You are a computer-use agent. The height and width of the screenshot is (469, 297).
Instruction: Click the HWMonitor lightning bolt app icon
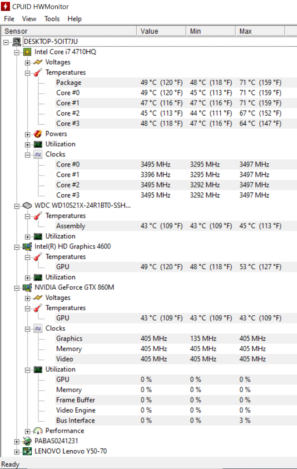[x=5, y=6]
